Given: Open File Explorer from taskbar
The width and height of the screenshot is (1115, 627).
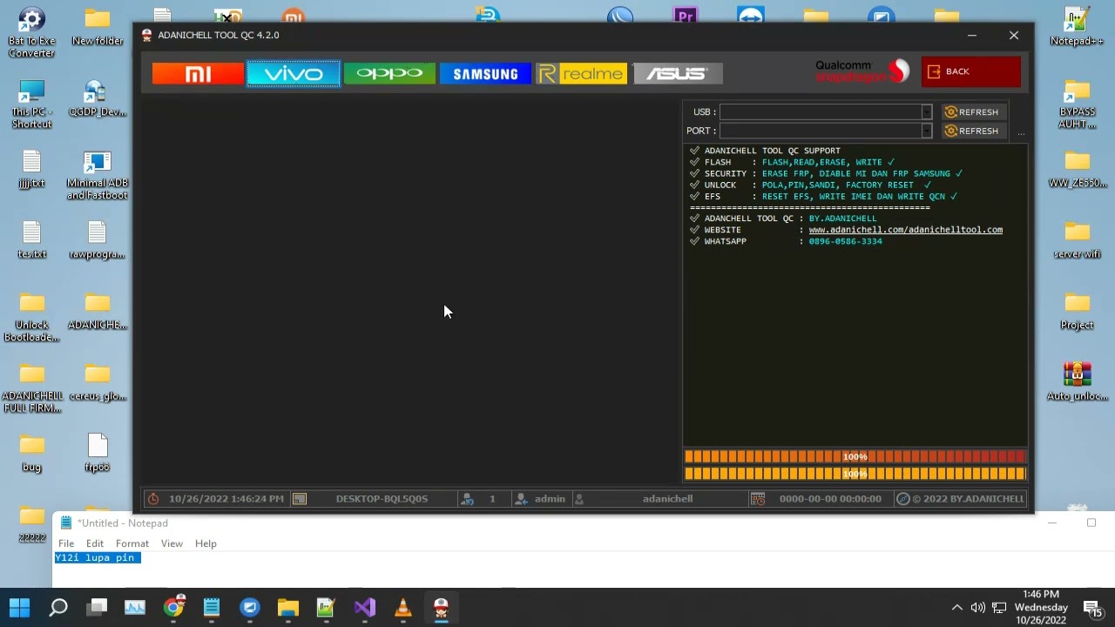Looking at the screenshot, I should [x=288, y=607].
